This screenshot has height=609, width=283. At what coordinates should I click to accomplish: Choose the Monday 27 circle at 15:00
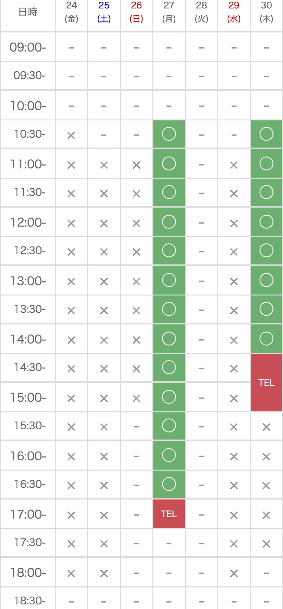pyautogui.click(x=169, y=397)
